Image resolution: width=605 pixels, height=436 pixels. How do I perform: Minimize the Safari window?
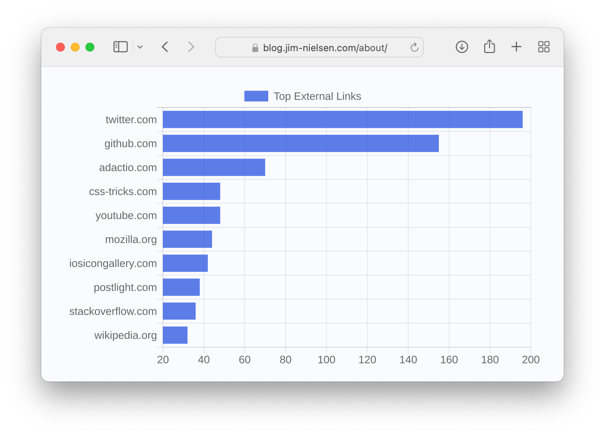(75, 47)
